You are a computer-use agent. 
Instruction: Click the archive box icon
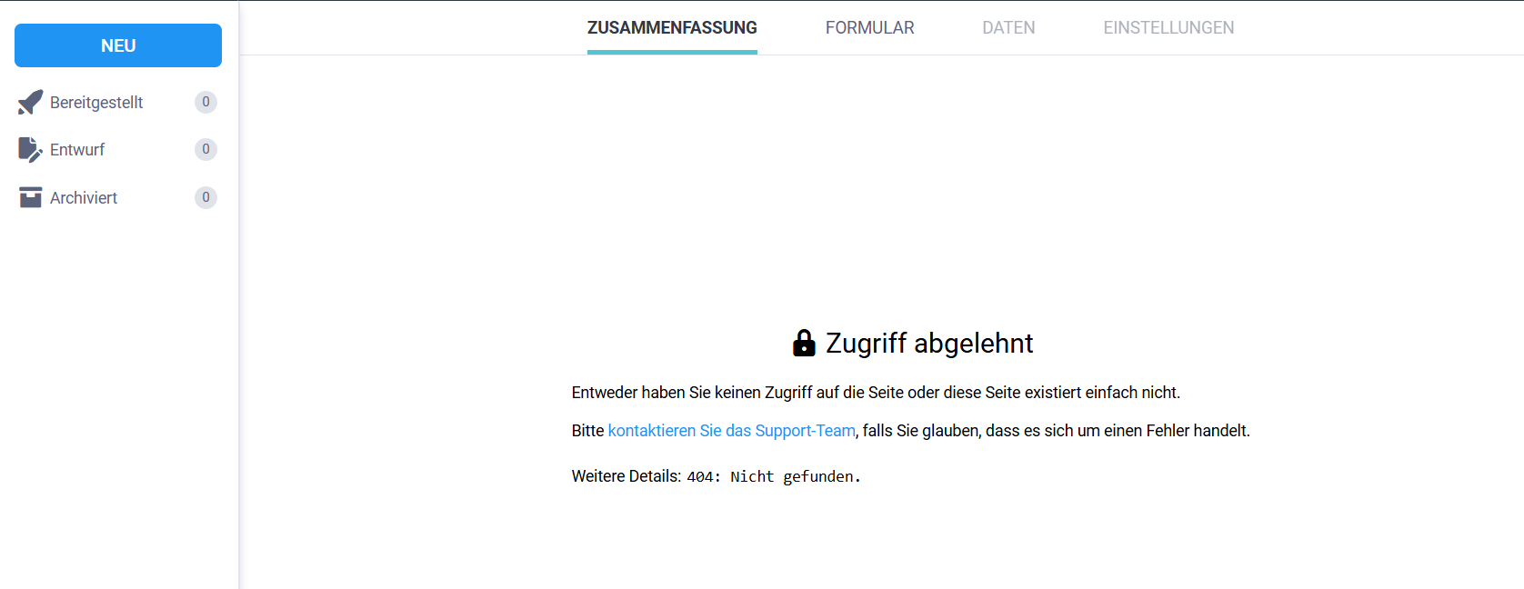(x=30, y=197)
